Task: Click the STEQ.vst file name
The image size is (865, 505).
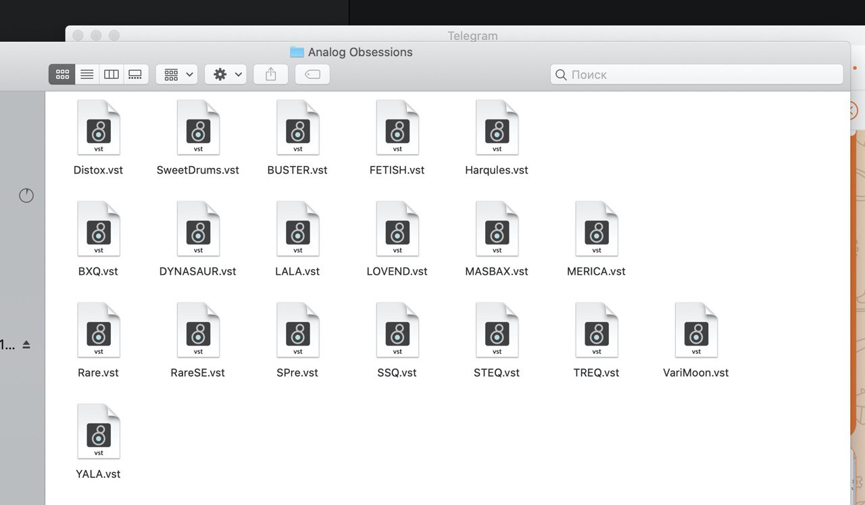Action: click(497, 373)
